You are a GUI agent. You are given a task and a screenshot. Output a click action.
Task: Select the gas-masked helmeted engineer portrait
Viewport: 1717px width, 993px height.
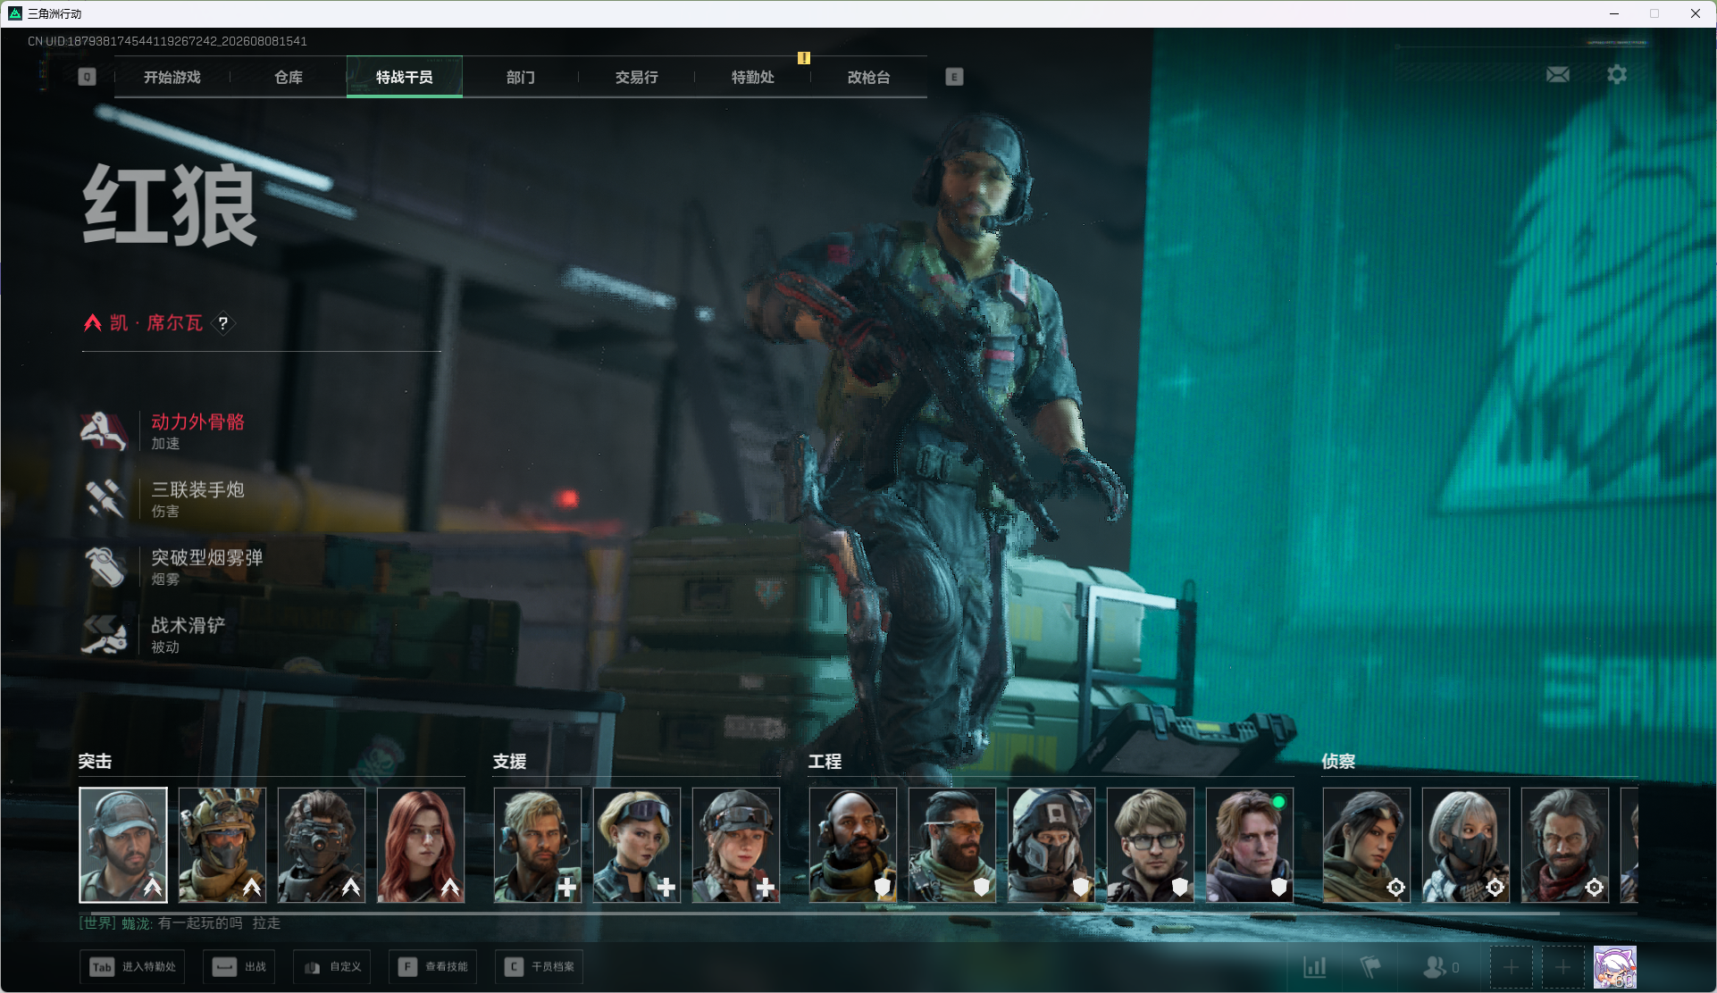(1051, 845)
